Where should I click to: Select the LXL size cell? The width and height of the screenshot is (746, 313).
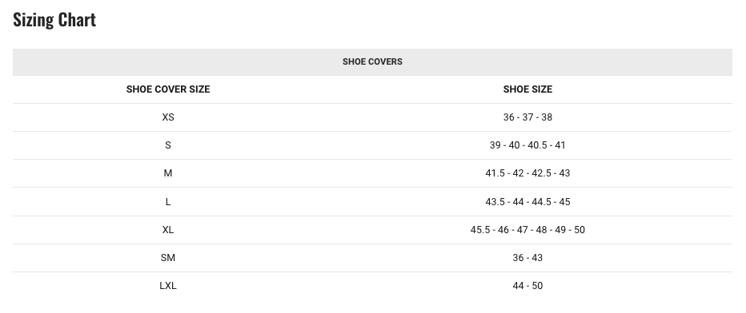168,286
